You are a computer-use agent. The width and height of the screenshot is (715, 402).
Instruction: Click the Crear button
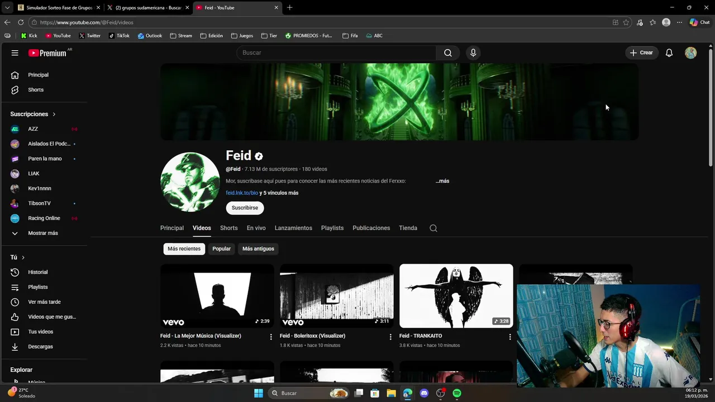click(641, 52)
